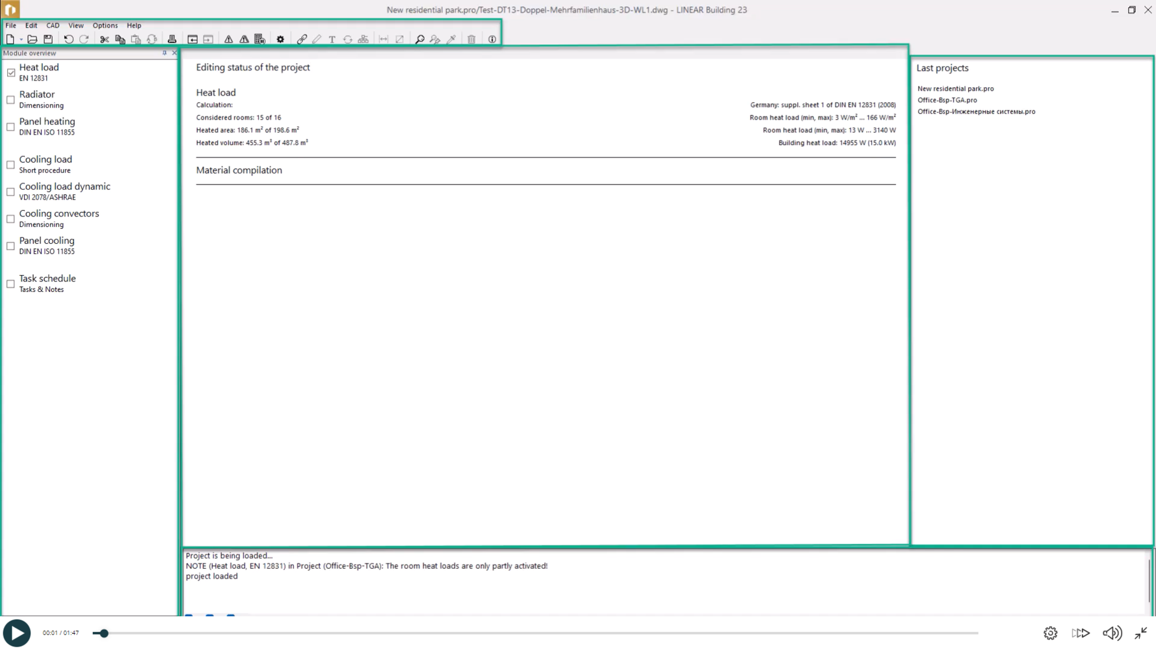Viewport: 1156px width, 650px height.
Task: Expand the New document dropdown arrow
Action: coord(21,40)
